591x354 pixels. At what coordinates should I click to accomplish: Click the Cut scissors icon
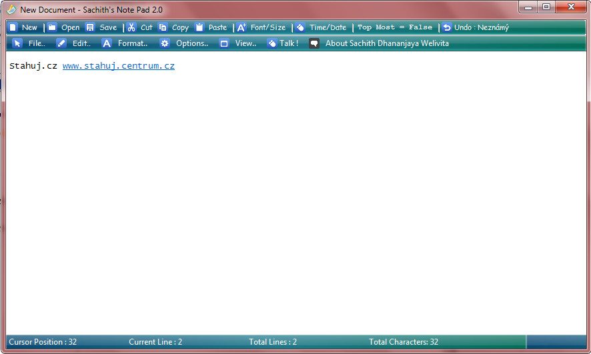click(131, 27)
